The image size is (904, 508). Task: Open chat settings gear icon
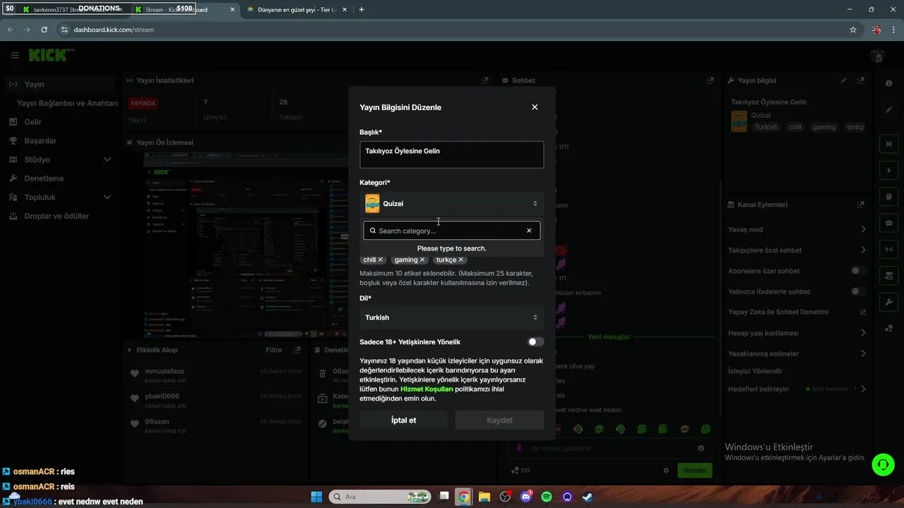pos(666,471)
